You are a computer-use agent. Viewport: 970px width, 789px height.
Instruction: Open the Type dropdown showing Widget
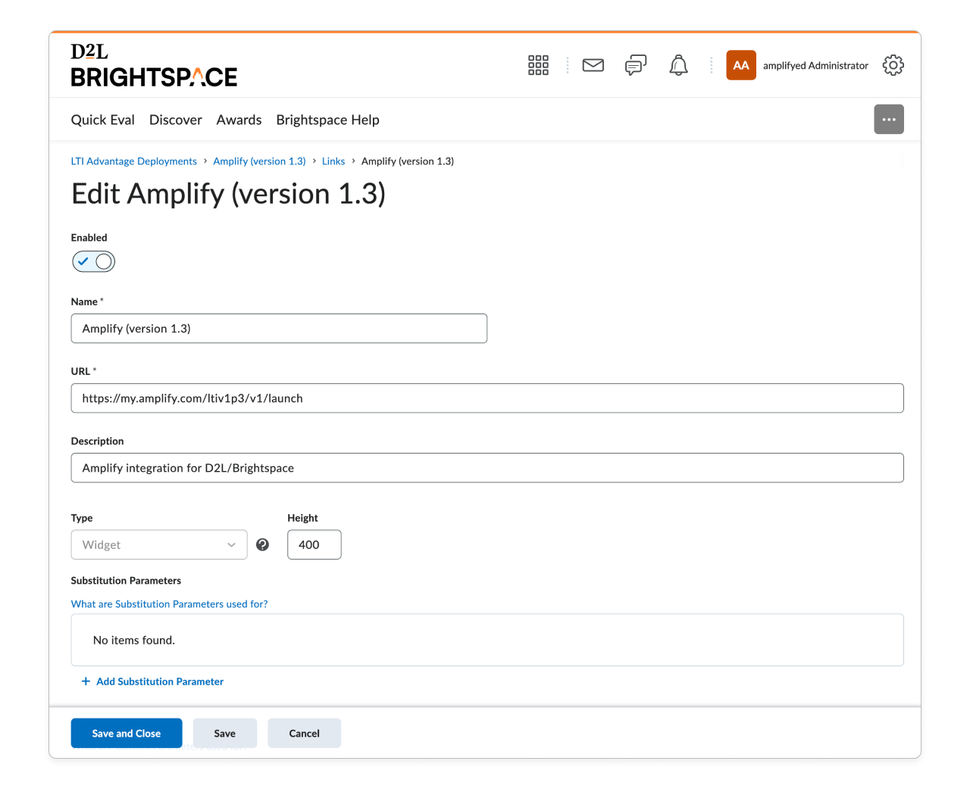point(158,544)
